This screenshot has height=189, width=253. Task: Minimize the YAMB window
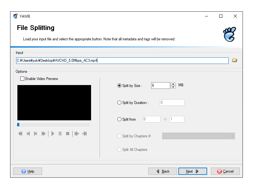point(207,16)
